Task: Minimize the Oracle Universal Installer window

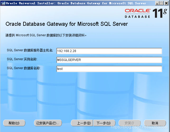Action: (x=157, y=3)
